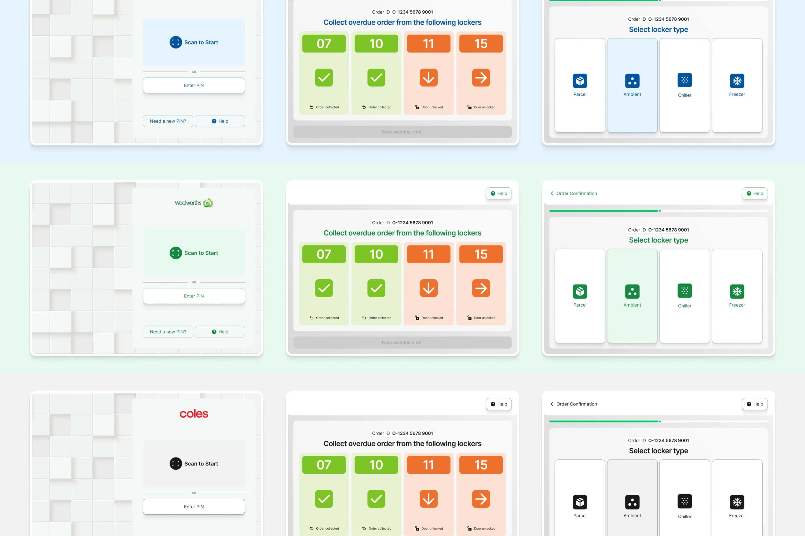Click locker 15 right arrow on green-heading overdue screen
Viewport: 805px width, 536px height.
(481, 288)
